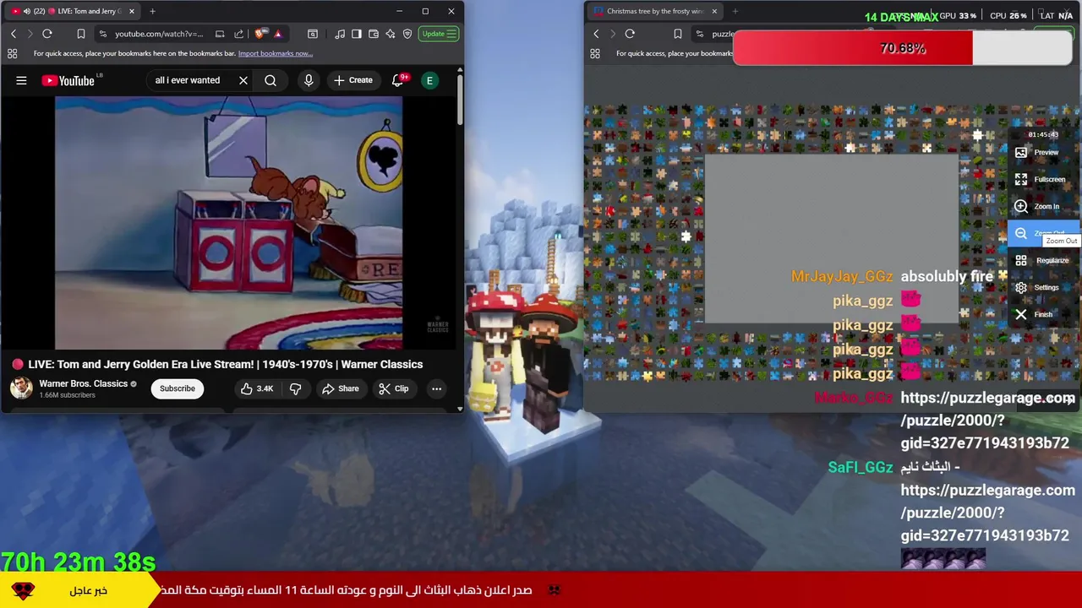Screen dimensions: 1082x608
Task: Open the Warner Bros. Classics channel avatar
Action: coord(21,388)
